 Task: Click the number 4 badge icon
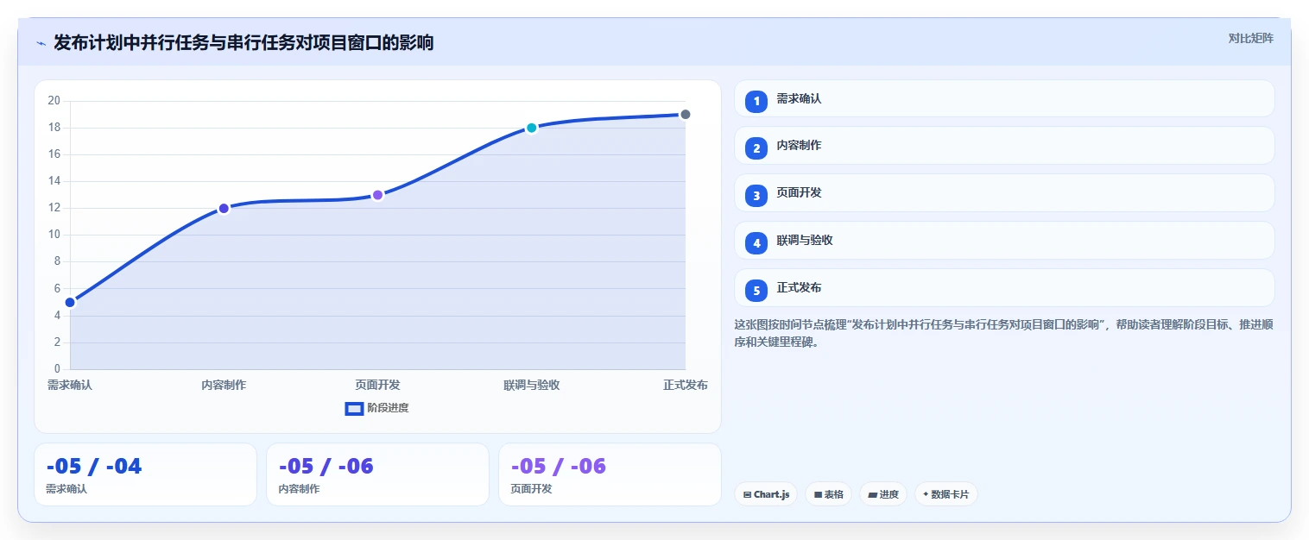point(756,243)
